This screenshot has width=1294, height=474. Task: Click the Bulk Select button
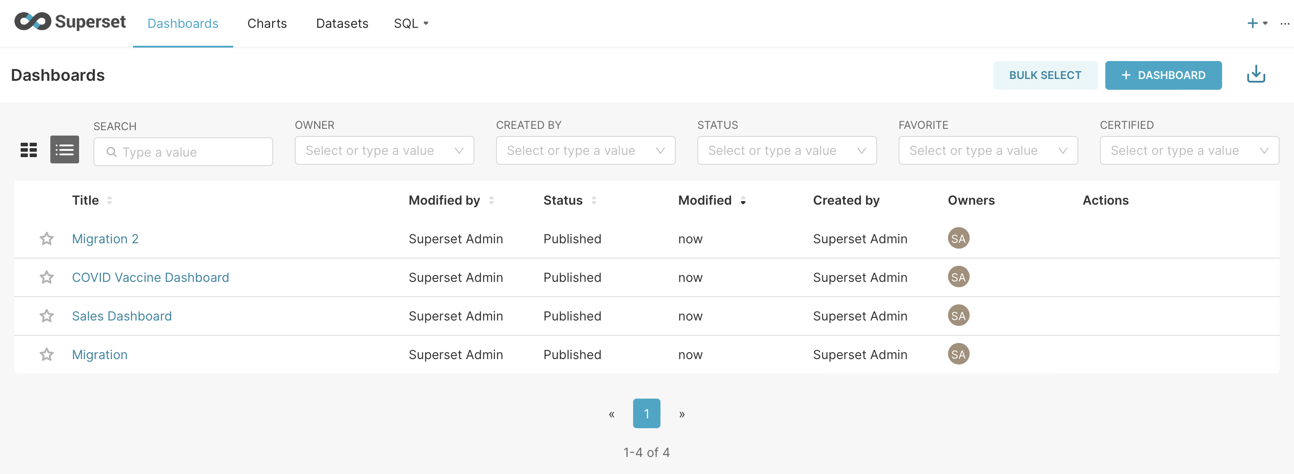(1045, 75)
